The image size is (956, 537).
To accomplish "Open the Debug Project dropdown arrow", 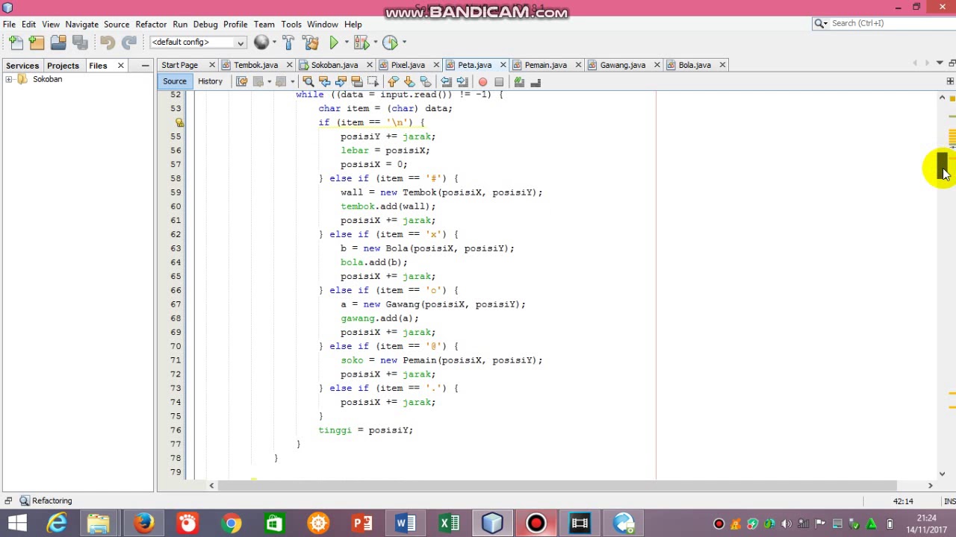I will pyautogui.click(x=374, y=43).
